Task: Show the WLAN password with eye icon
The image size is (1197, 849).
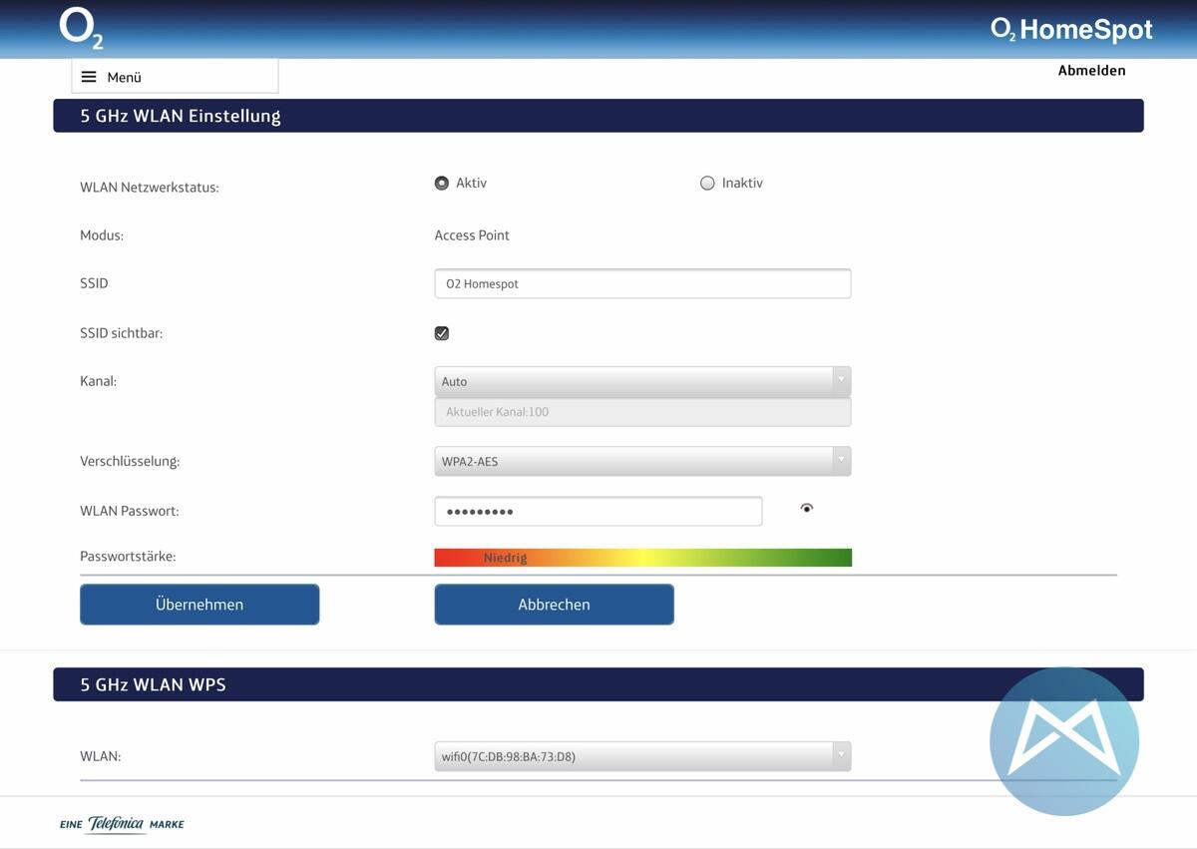Action: (807, 509)
